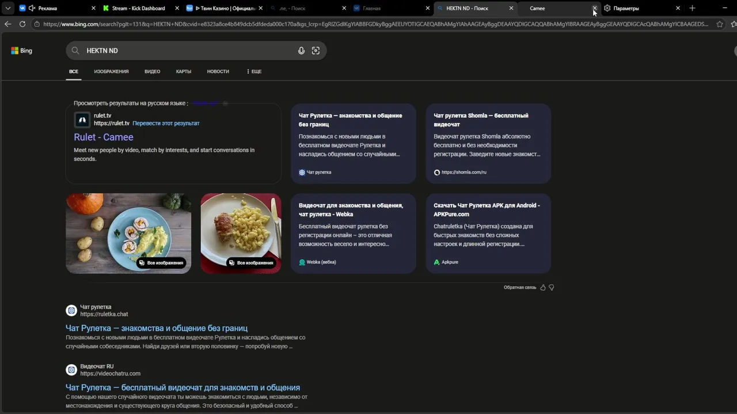The width and height of the screenshot is (737, 414).
Task: Select the ВСЕ search filter
Action: click(x=74, y=71)
